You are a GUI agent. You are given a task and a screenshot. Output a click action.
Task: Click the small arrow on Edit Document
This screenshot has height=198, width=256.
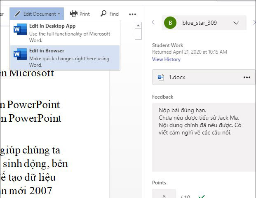pos(59,14)
